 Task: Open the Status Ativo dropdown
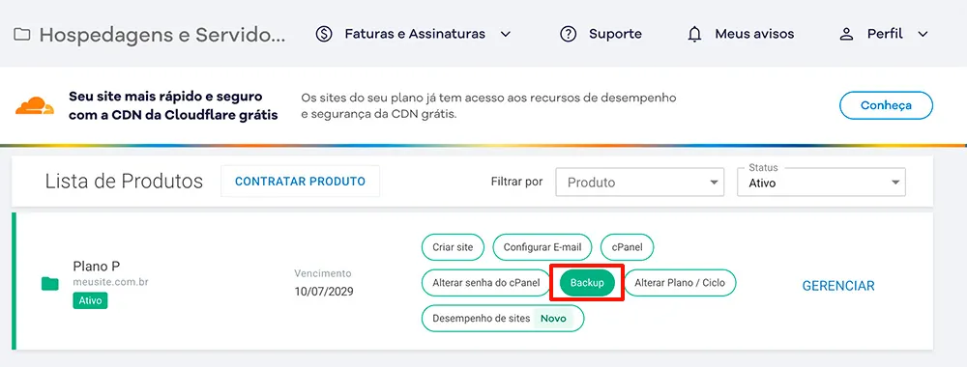[x=821, y=183]
